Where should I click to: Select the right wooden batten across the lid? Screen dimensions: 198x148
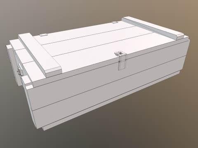tap(153, 28)
